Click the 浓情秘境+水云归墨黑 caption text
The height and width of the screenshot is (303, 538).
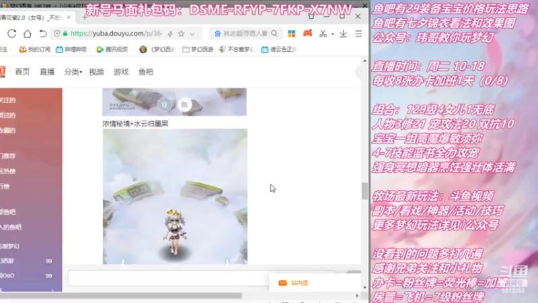pyautogui.click(x=135, y=124)
